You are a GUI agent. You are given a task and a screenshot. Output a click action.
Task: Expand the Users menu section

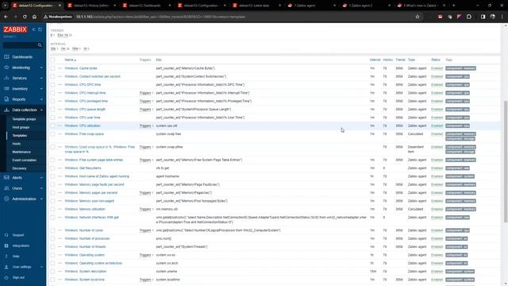click(x=41, y=188)
